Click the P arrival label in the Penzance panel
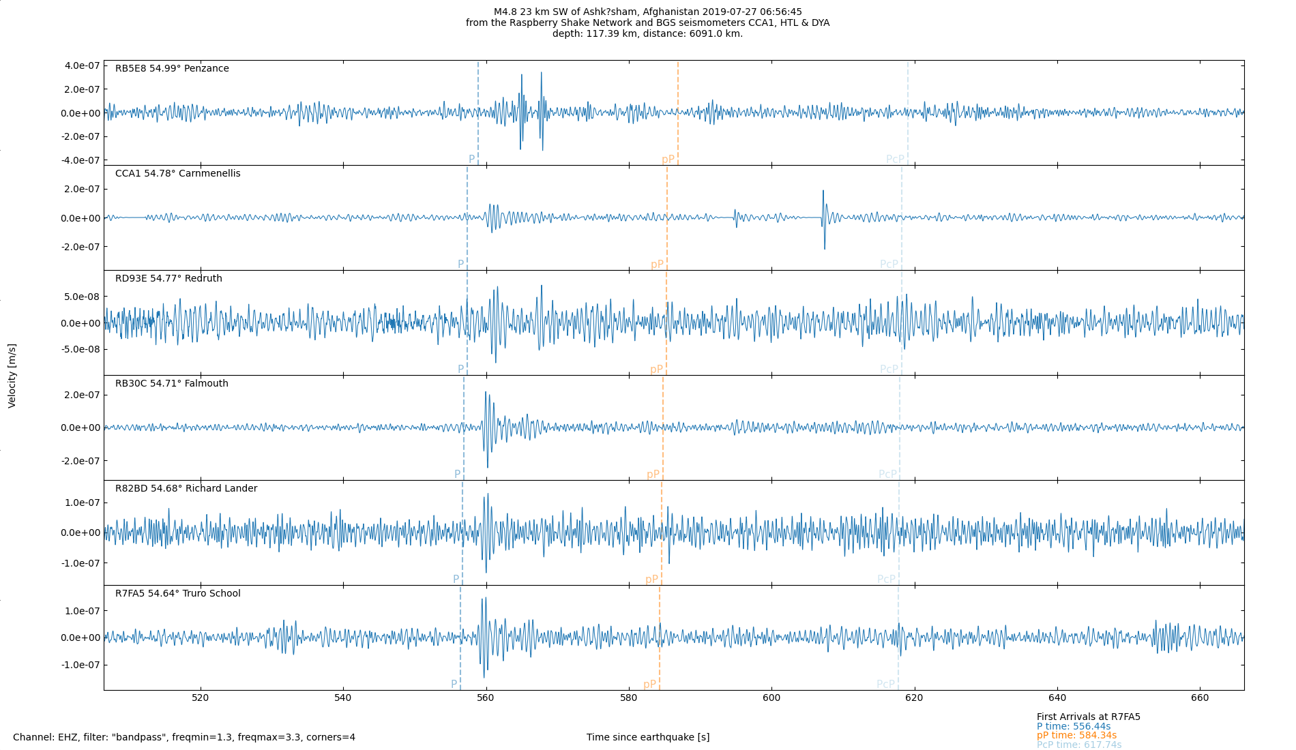This screenshot has width=1296, height=750. [471, 160]
